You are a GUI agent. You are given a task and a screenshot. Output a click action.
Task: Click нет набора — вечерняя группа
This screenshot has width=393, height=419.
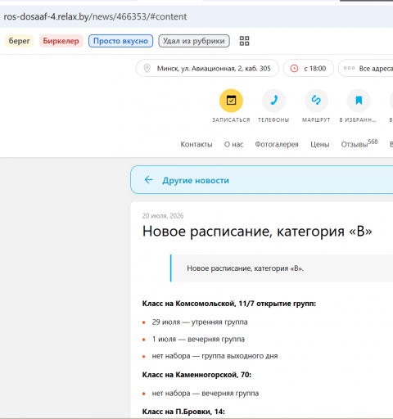tap(206, 394)
